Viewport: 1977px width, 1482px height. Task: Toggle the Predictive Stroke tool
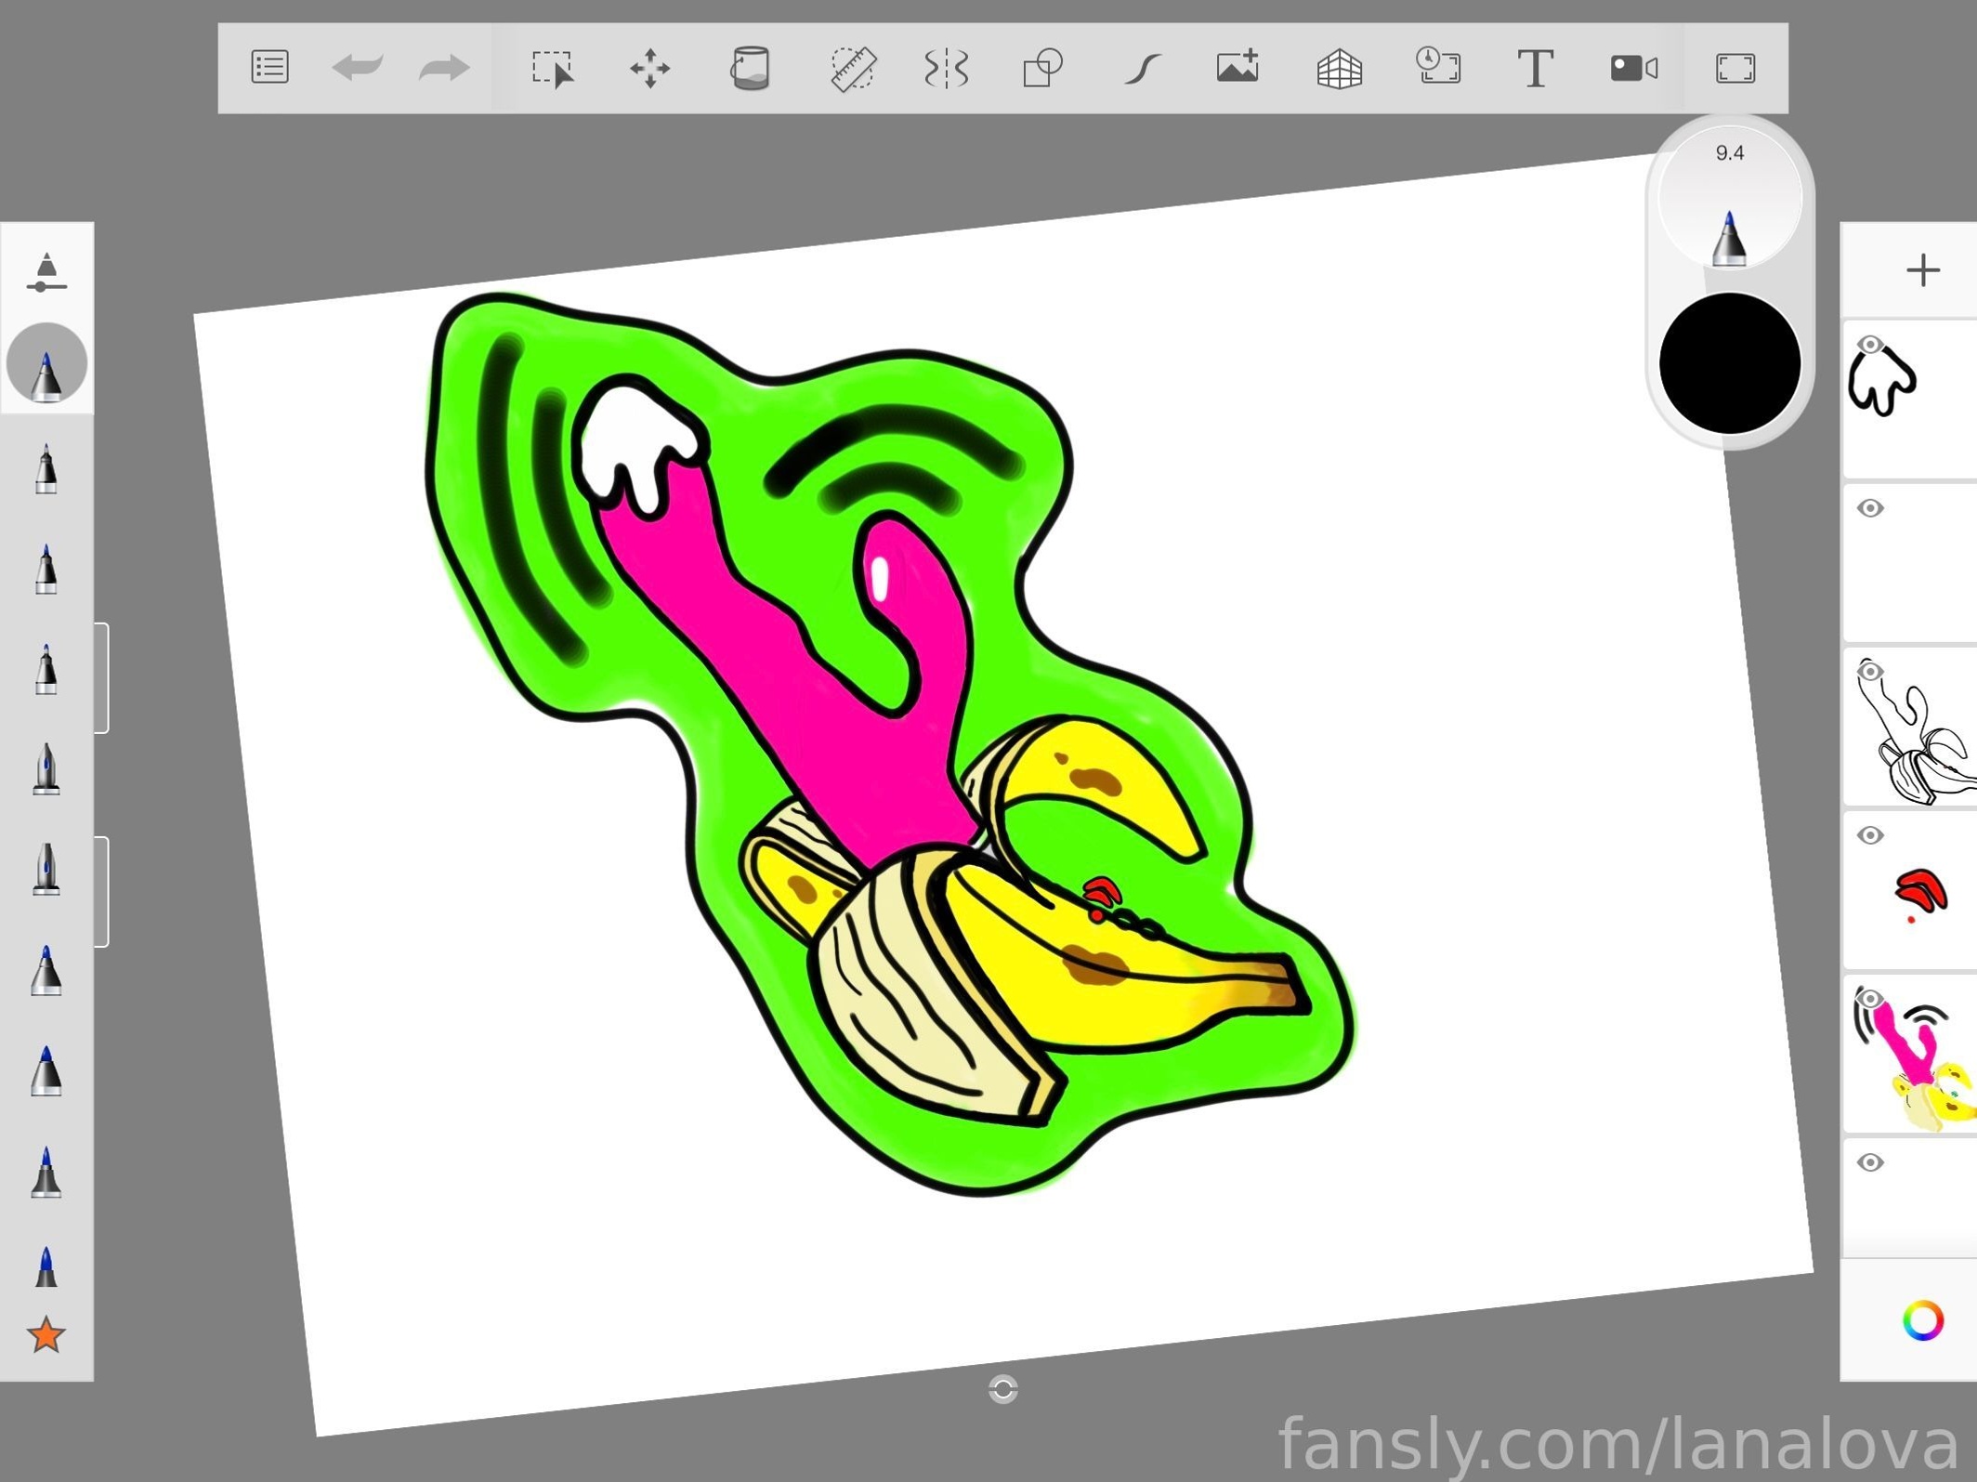[1142, 69]
